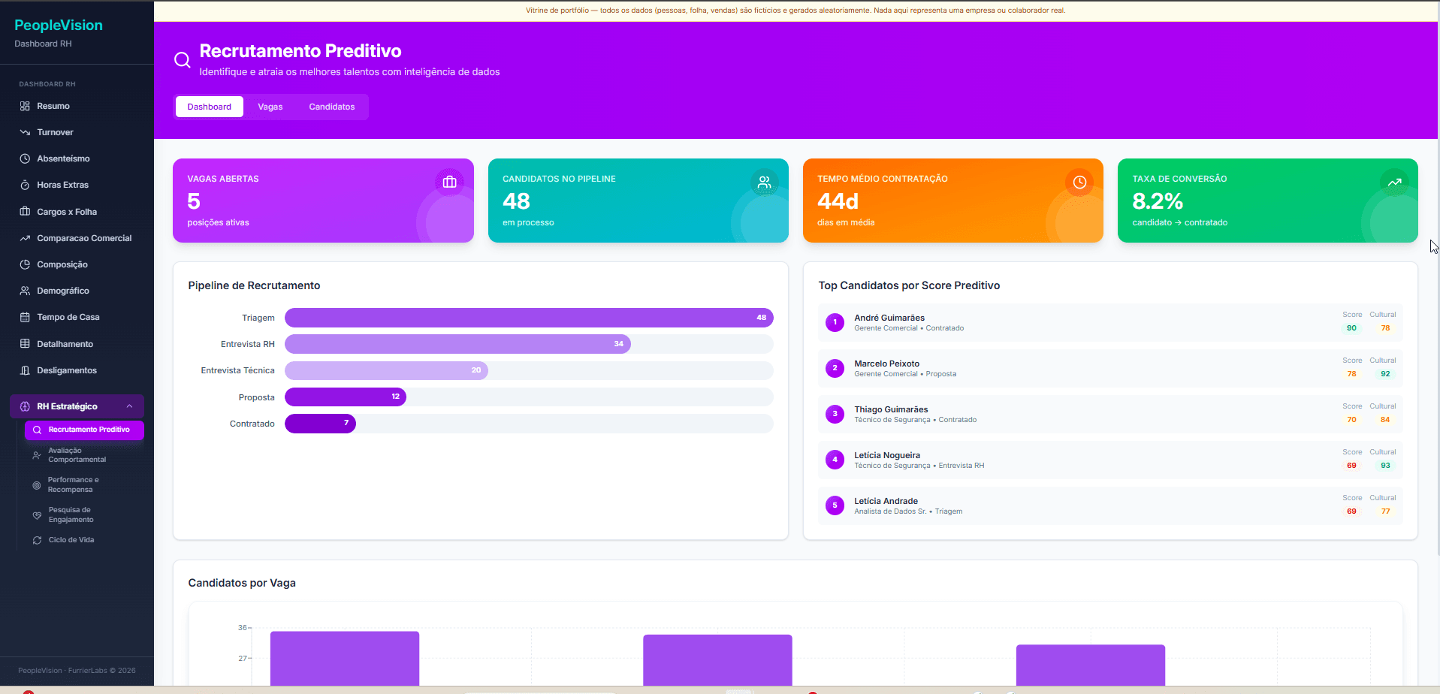The height and width of the screenshot is (694, 1440).
Task: Collapse the RH Estratégico section chevron
Action: (129, 406)
